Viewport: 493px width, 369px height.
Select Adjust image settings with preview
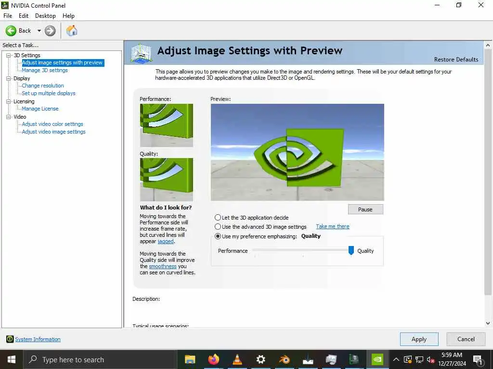(63, 63)
